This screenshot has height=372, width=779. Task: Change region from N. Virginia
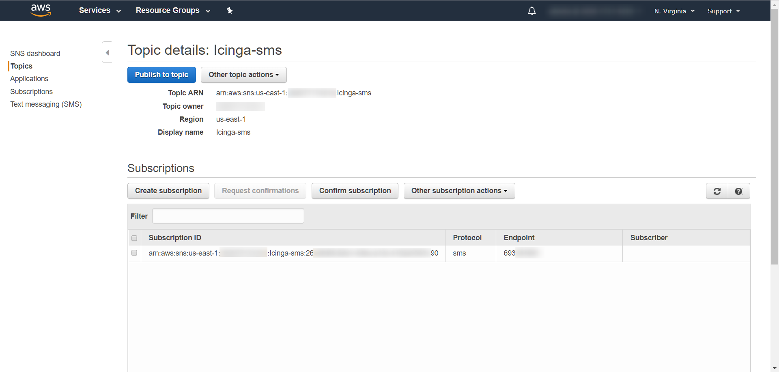[x=674, y=11]
